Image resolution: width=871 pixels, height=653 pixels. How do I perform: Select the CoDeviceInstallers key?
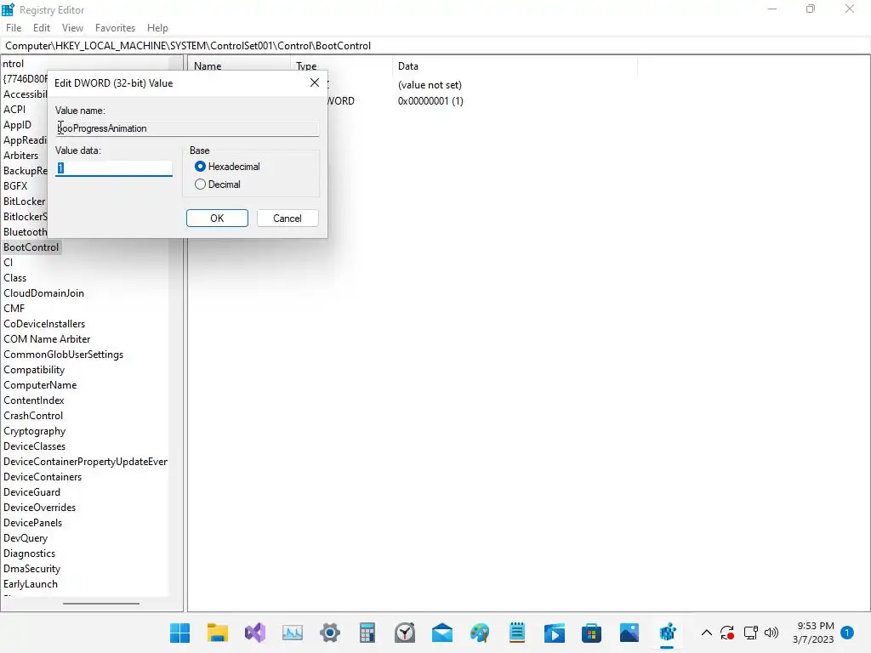pyautogui.click(x=44, y=324)
